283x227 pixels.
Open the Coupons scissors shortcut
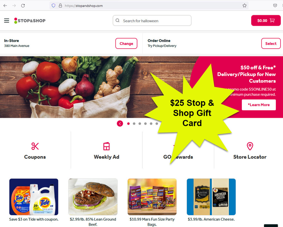35,151
